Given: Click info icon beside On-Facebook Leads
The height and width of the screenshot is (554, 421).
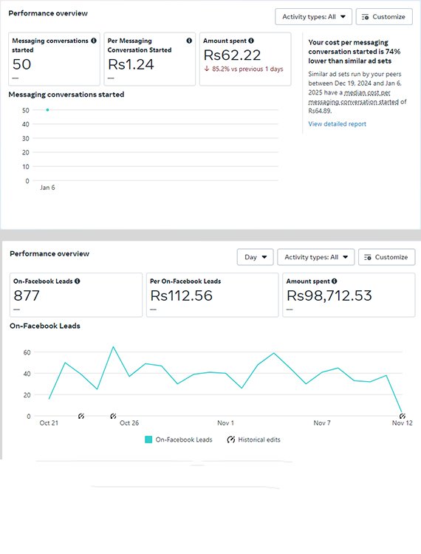Looking at the screenshot, I should 78,281.
